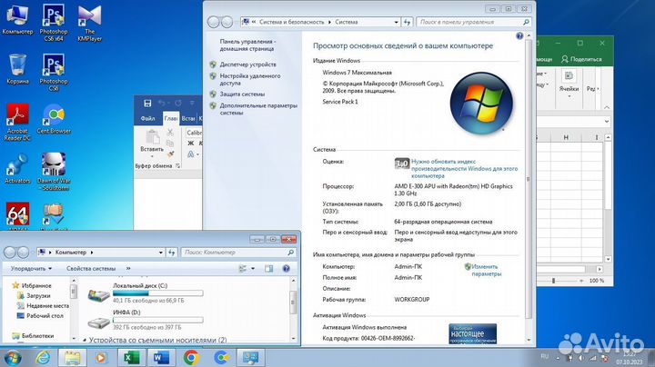The height and width of the screenshot is (367, 655).
Task: Click the System window vertical scrollbar
Action: point(528,178)
